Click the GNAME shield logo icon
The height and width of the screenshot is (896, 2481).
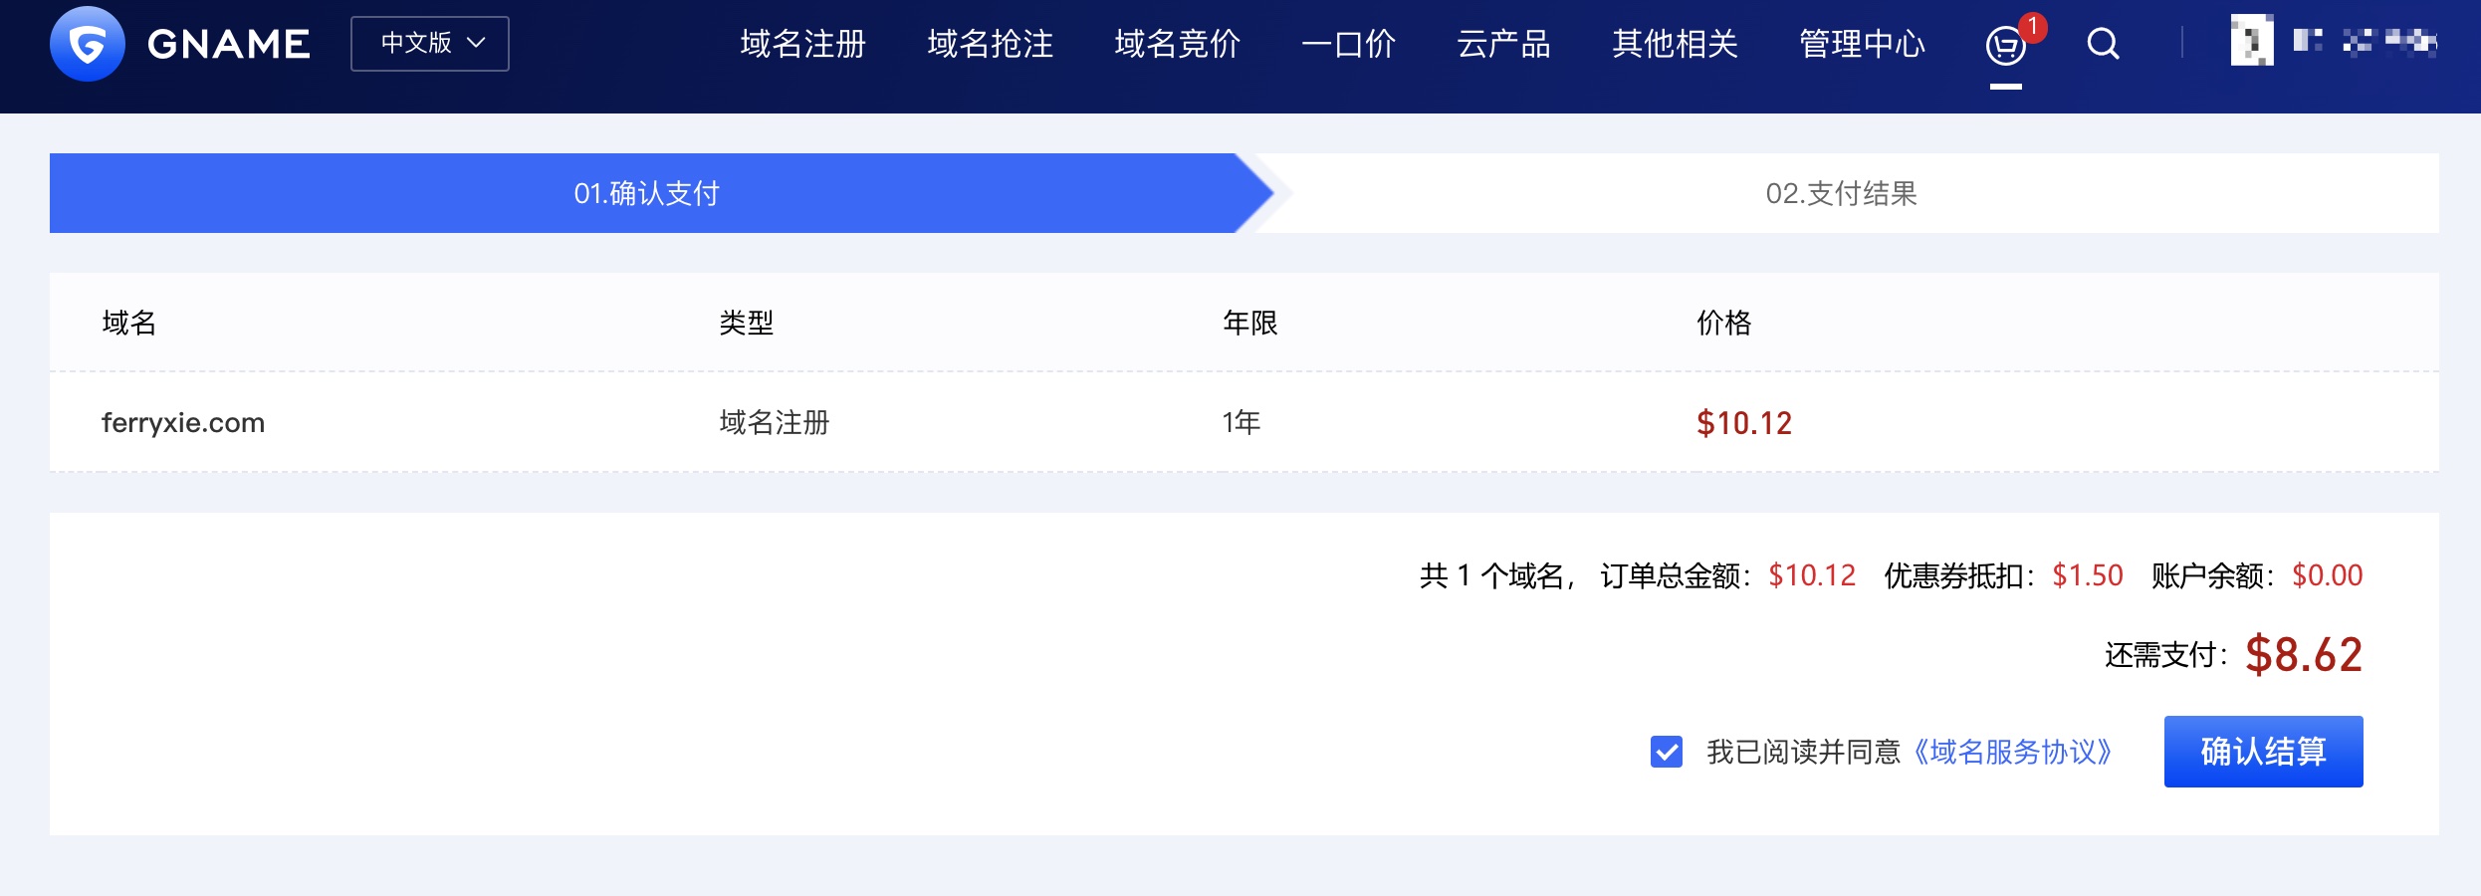pos(88,44)
